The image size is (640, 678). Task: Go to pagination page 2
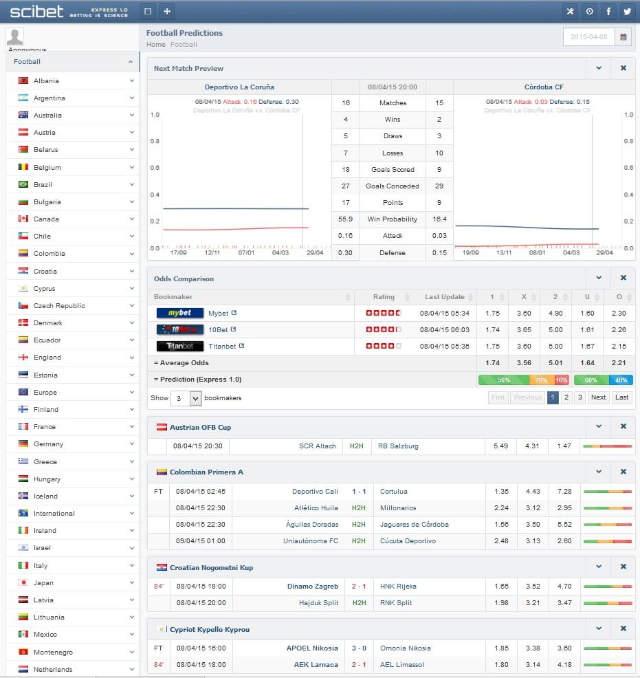[x=566, y=397]
